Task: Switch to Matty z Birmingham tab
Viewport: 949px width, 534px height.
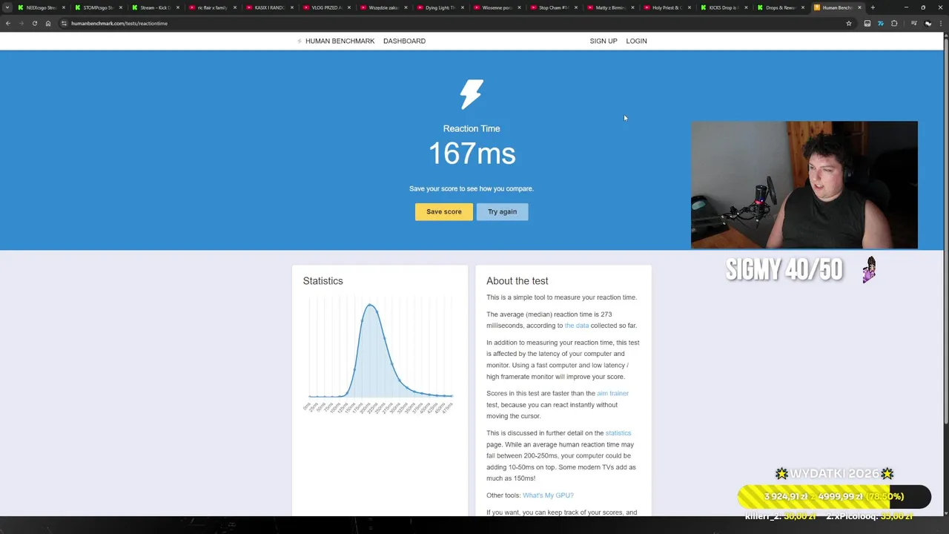Action: tap(610, 7)
